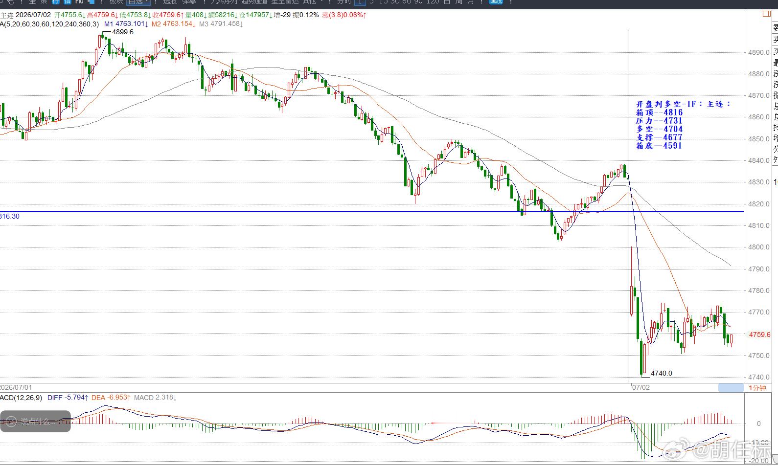Select the 1-minute period toggle

[x=359, y=2]
